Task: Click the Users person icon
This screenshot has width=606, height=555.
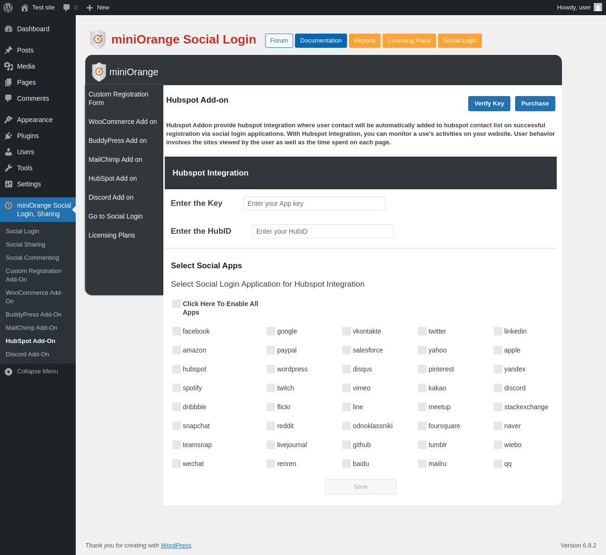Action: pos(9,152)
